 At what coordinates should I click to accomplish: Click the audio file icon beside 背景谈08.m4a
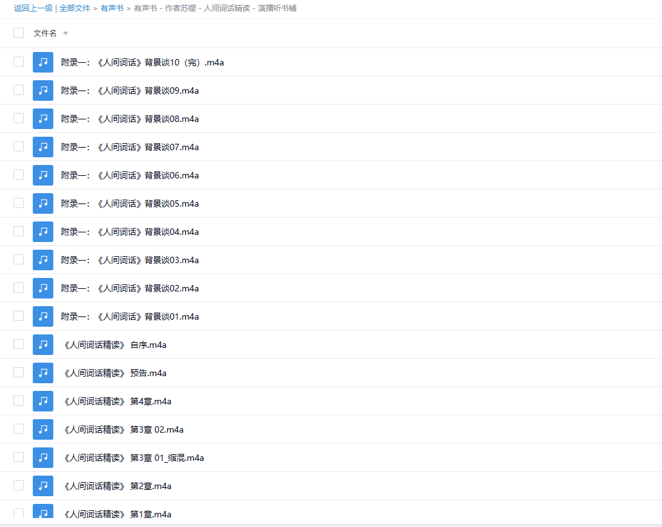43,119
